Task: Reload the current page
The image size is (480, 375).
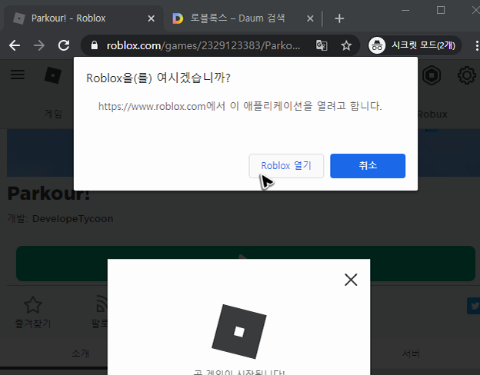Action: point(64,45)
